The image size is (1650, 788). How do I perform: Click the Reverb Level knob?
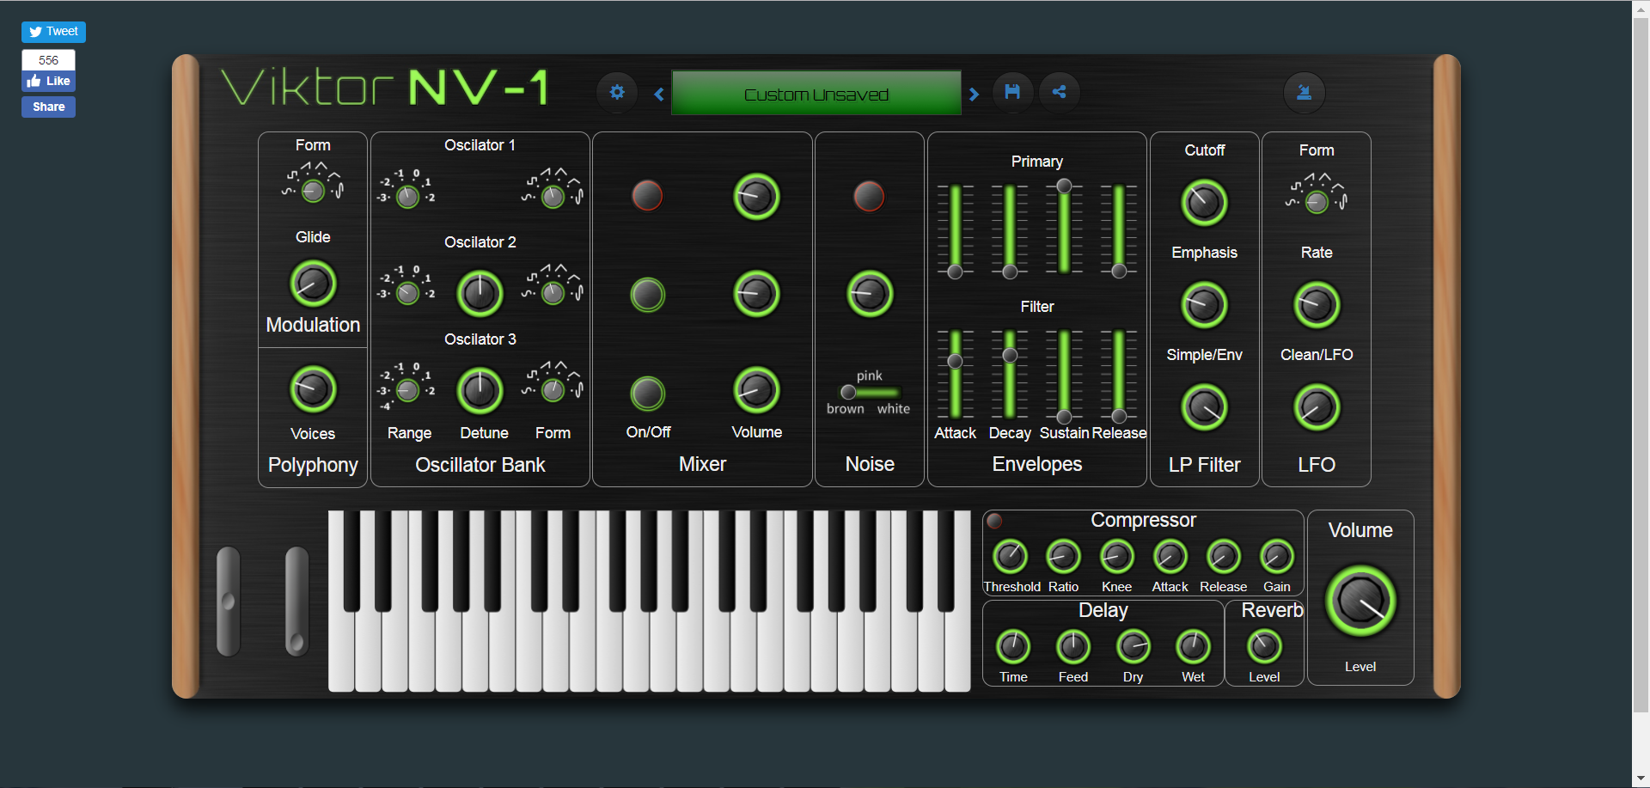(x=1264, y=647)
